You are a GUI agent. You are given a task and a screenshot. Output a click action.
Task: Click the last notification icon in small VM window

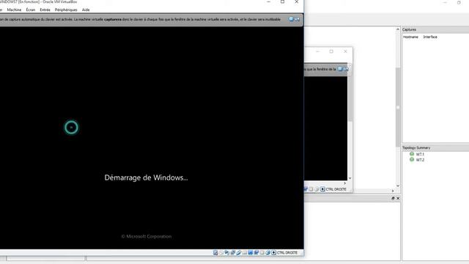[346, 69]
